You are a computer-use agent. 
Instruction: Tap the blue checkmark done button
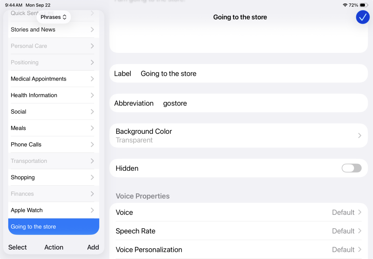coord(363,17)
